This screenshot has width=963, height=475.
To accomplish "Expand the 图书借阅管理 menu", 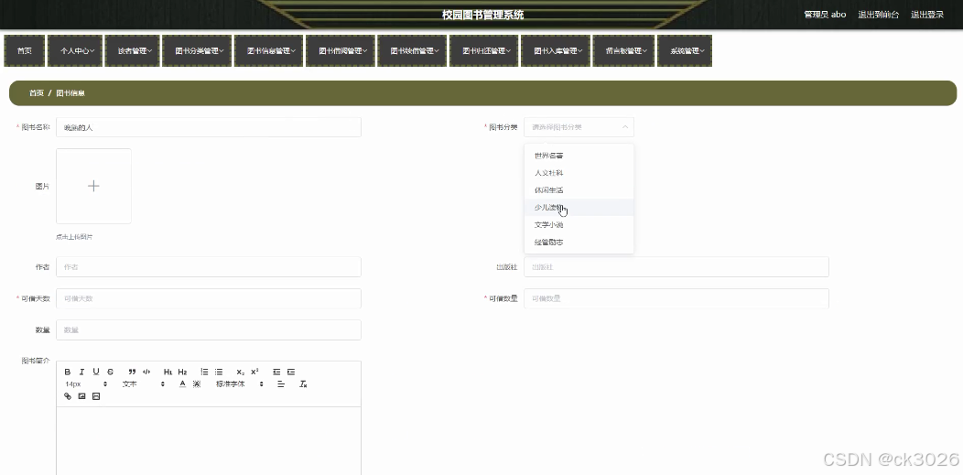I will [342, 51].
